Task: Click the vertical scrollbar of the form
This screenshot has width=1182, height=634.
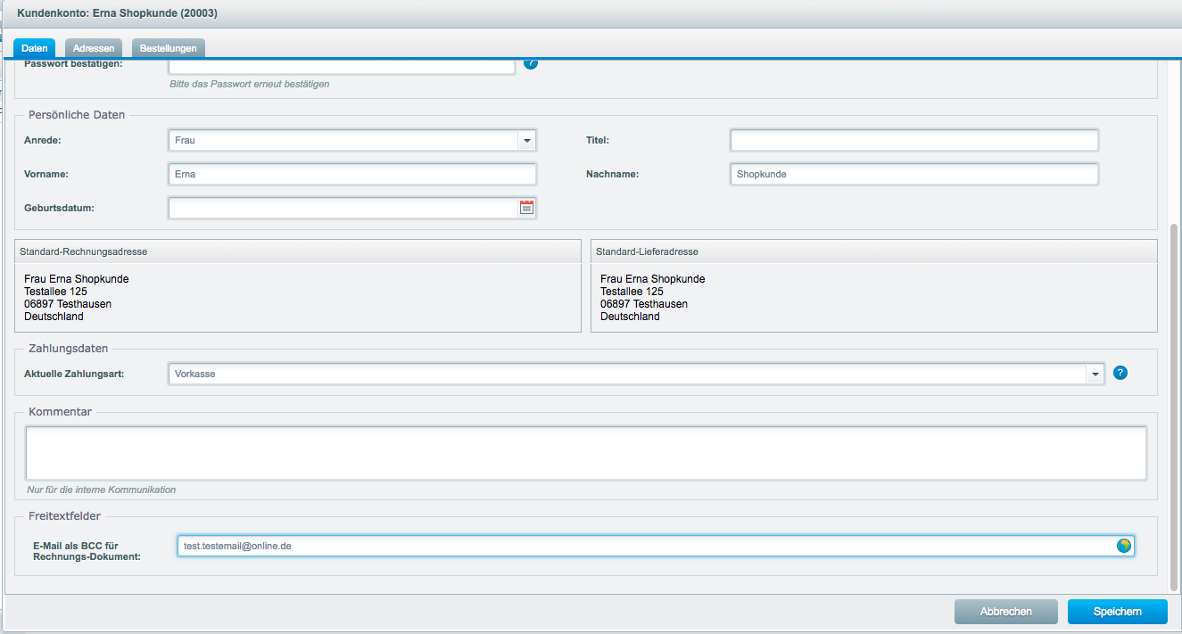Action: (1173, 401)
